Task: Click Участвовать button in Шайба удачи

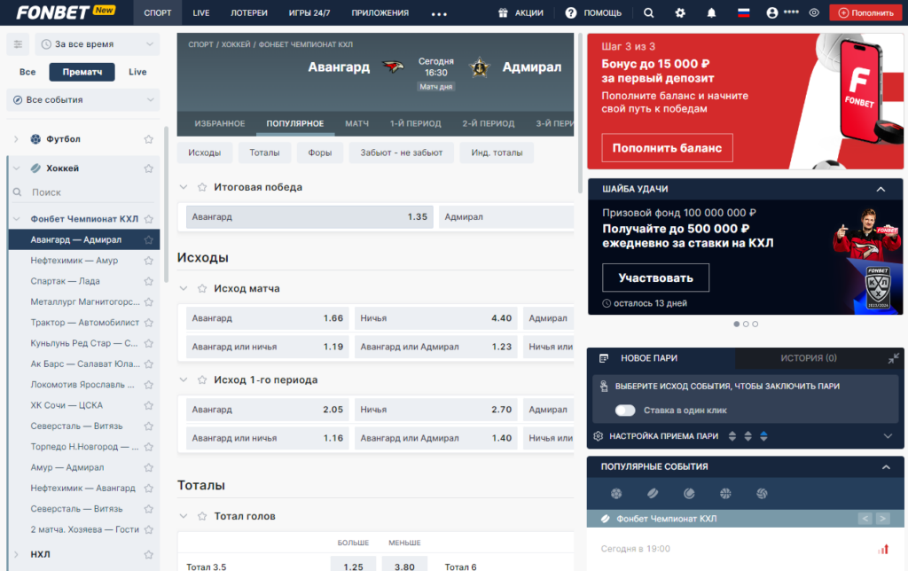Action: [655, 278]
